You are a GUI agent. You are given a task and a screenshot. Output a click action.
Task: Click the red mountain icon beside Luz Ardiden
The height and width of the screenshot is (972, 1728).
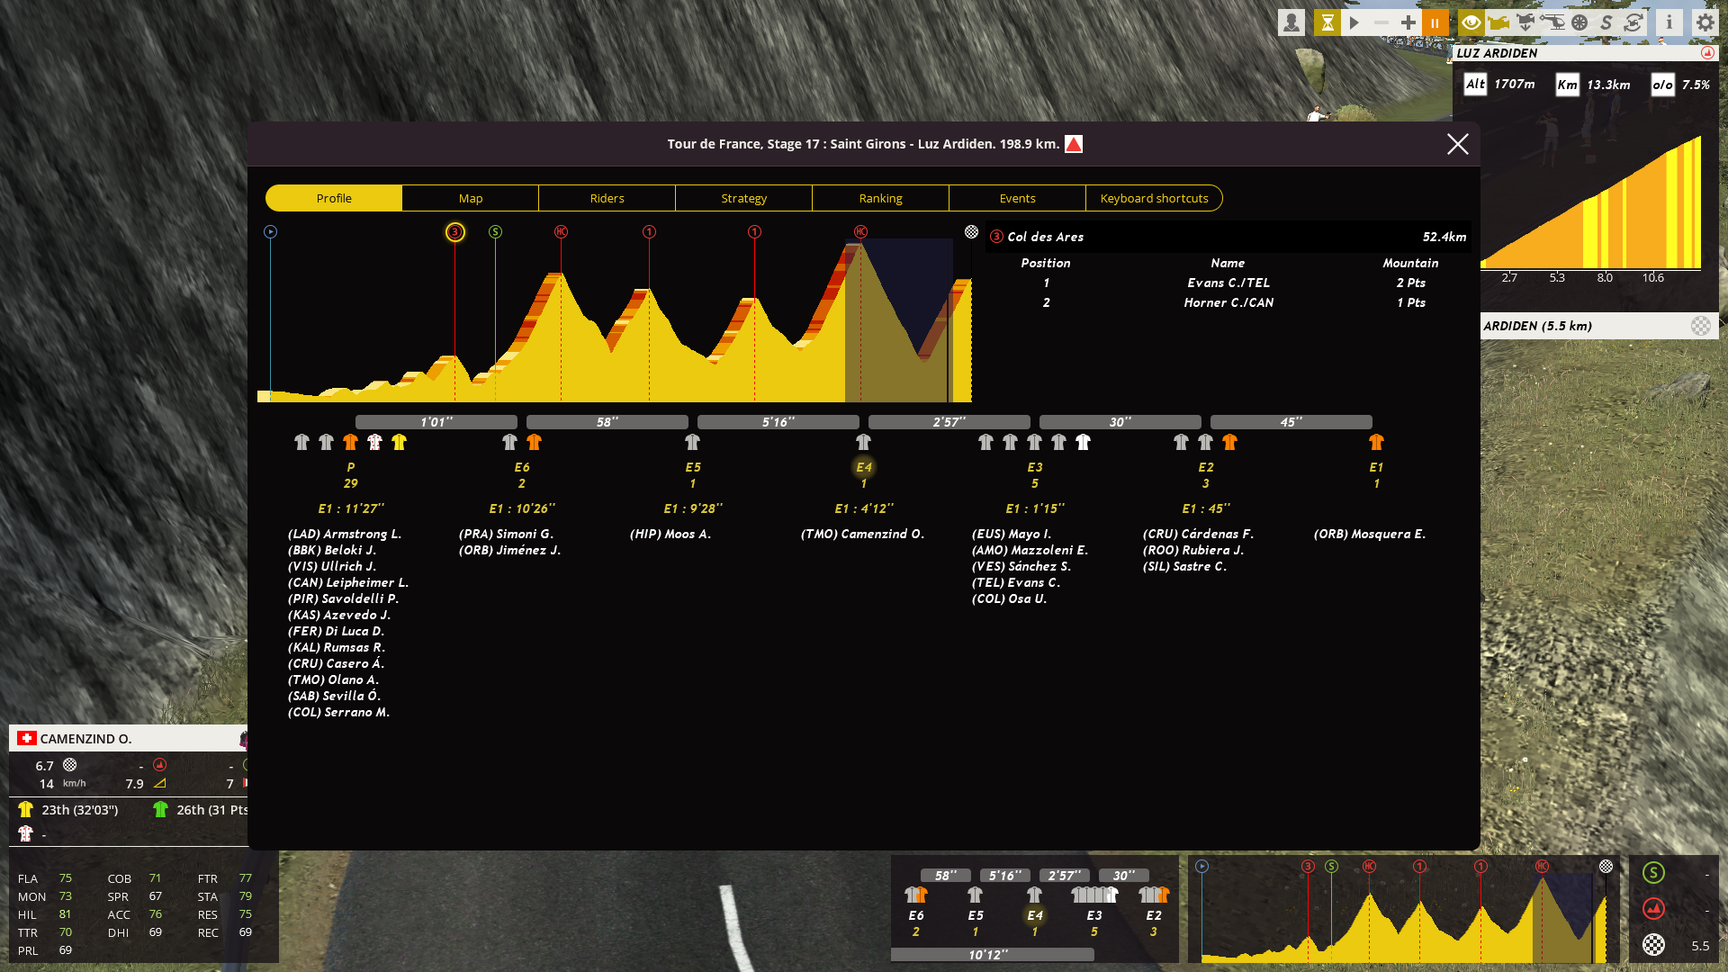point(1707,53)
